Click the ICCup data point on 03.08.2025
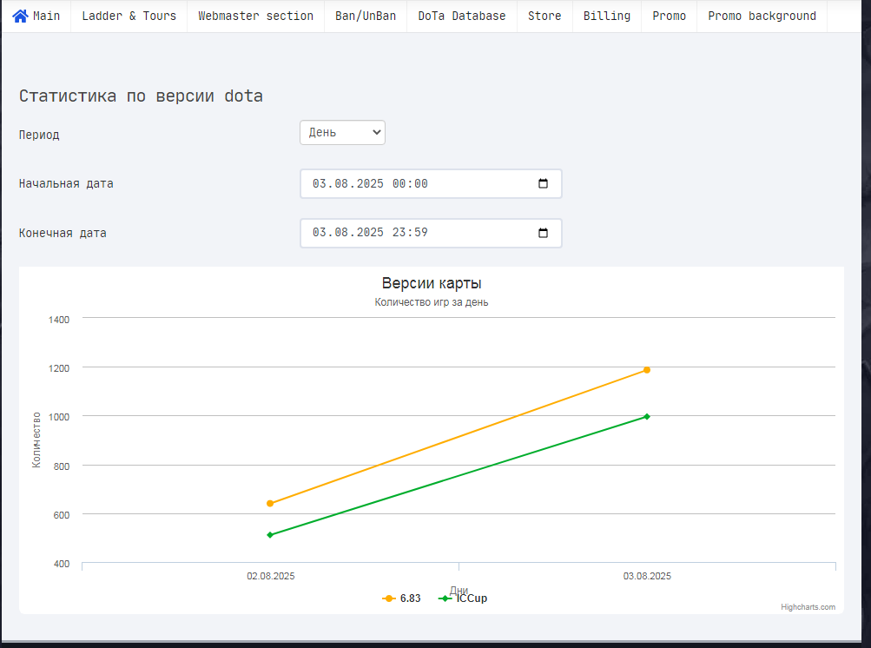The height and width of the screenshot is (648, 871). click(647, 417)
